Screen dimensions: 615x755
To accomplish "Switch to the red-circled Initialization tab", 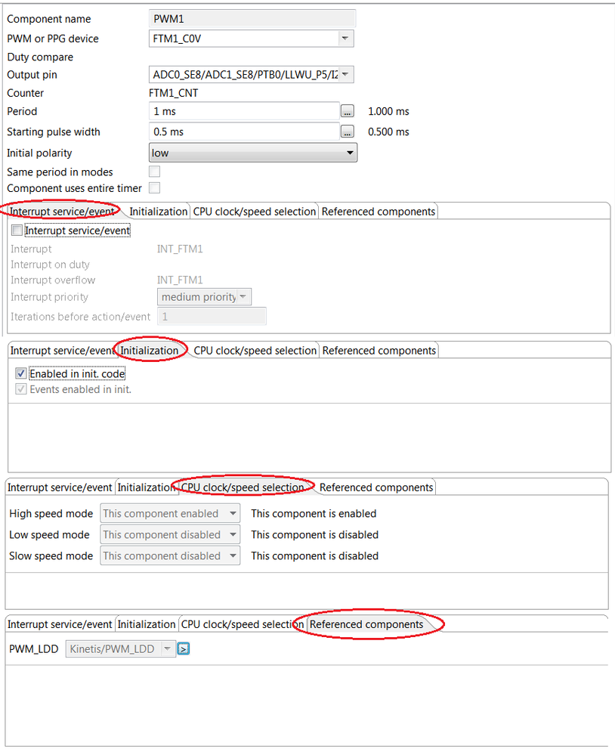I will [x=150, y=351].
